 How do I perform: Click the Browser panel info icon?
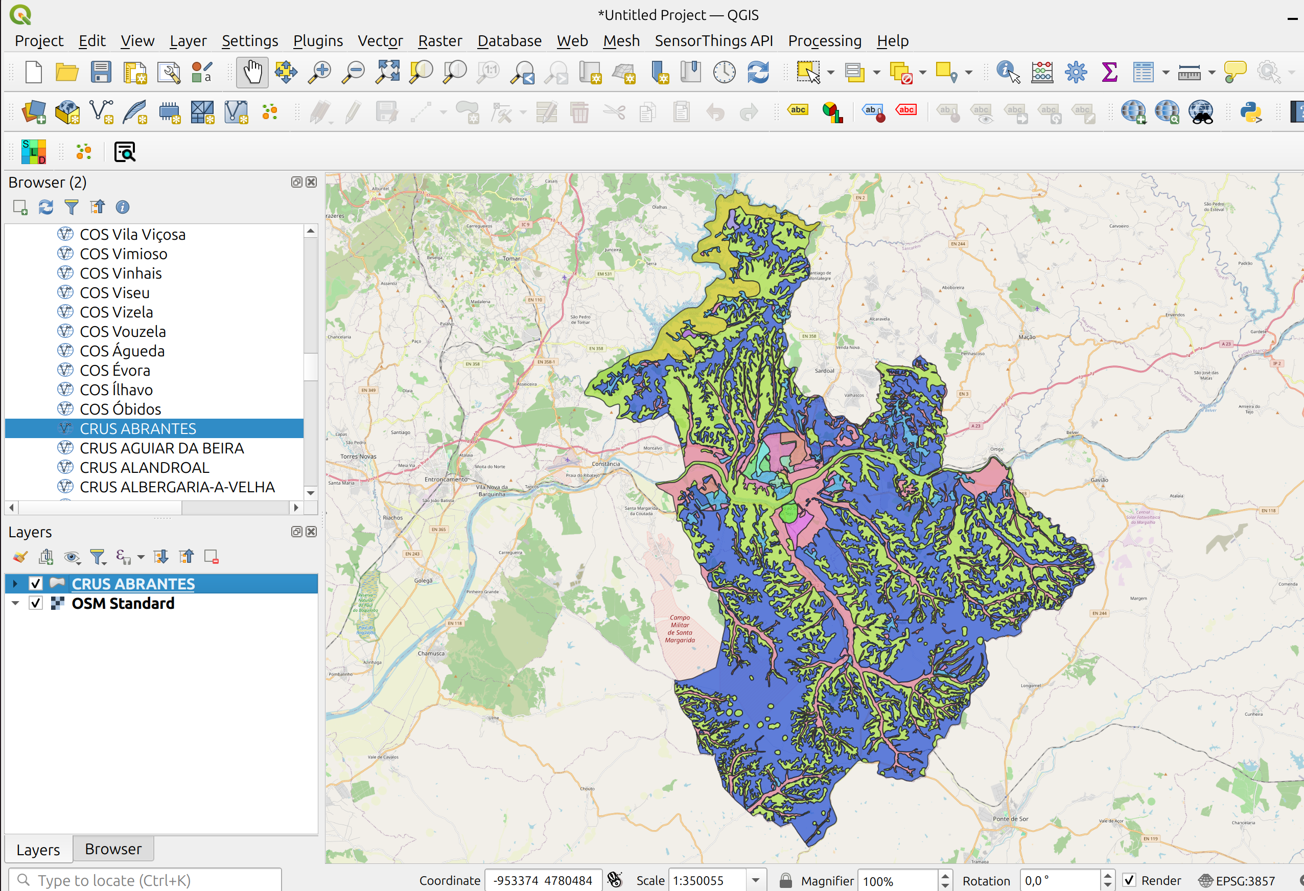point(122,207)
